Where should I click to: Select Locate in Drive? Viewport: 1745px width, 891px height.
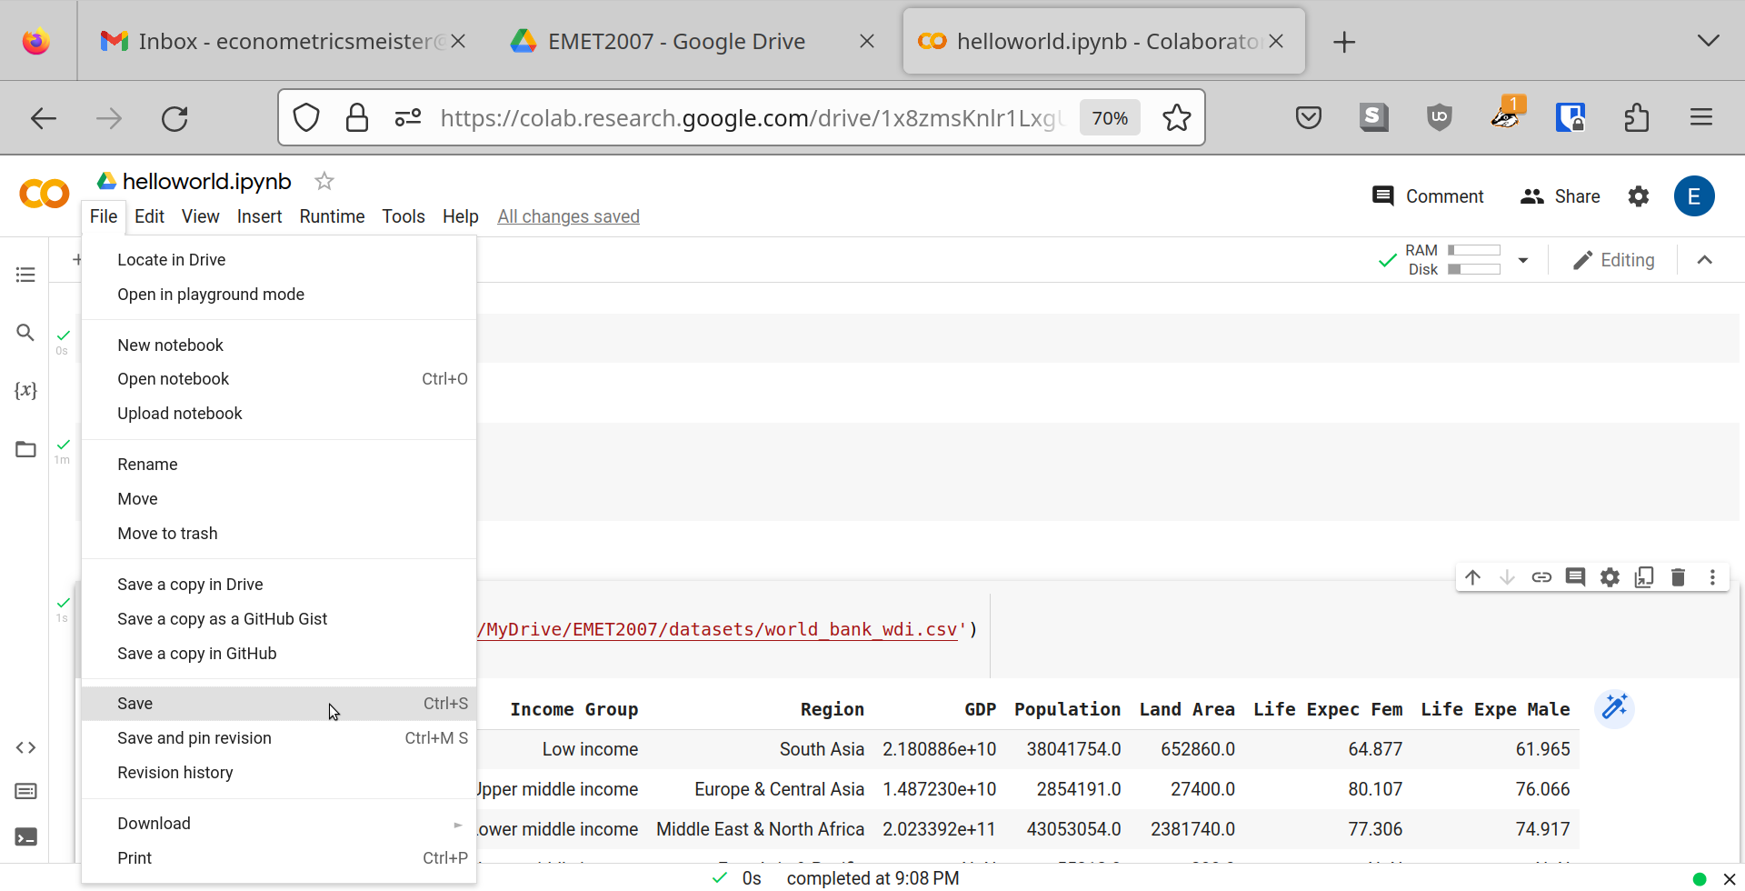tap(279, 260)
